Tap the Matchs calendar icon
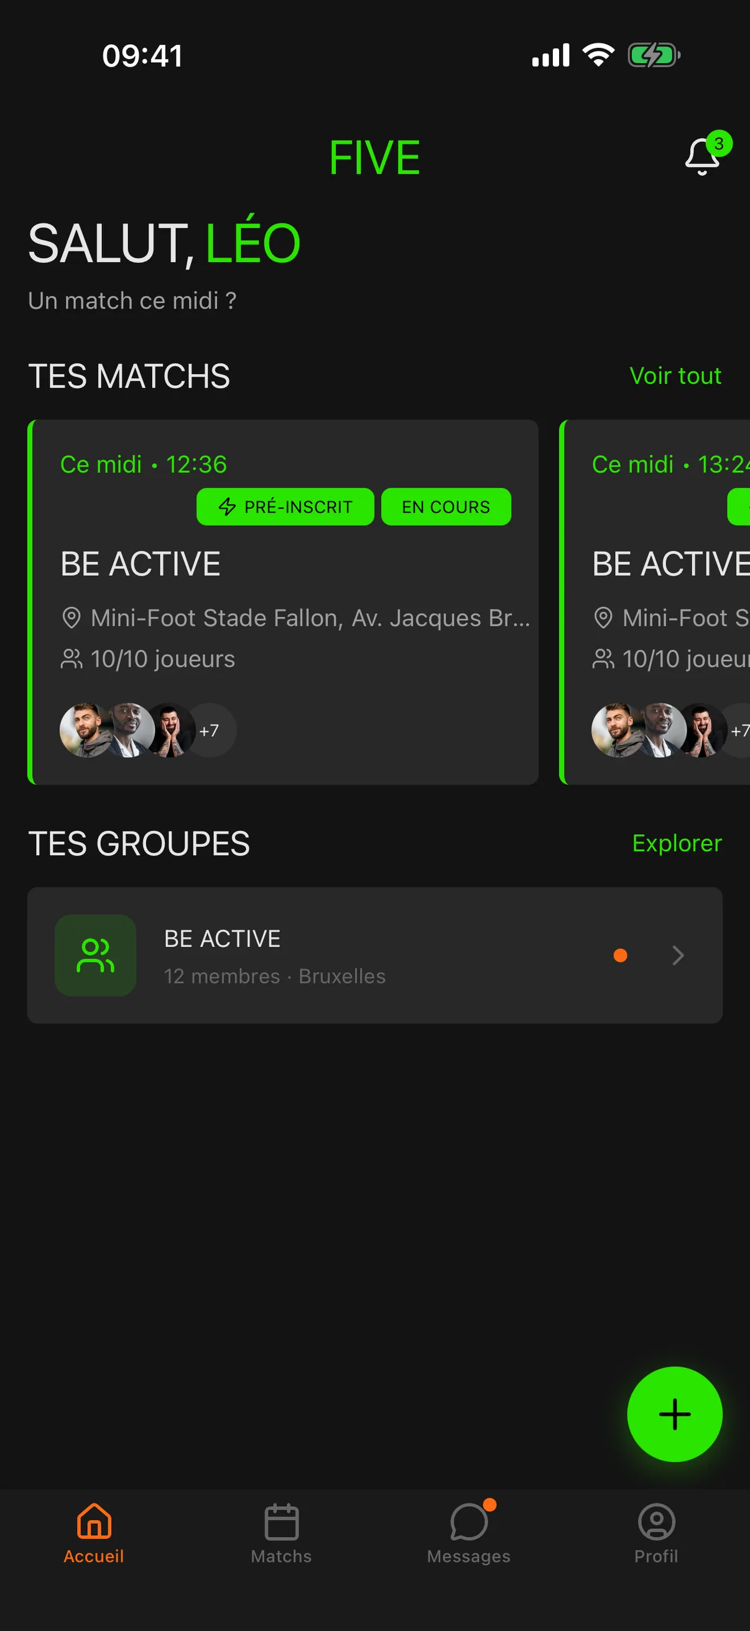The width and height of the screenshot is (750, 1631). click(x=282, y=1522)
